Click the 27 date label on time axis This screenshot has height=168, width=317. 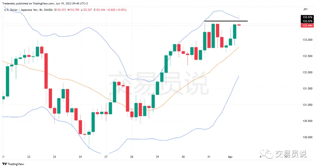(x=106, y=157)
